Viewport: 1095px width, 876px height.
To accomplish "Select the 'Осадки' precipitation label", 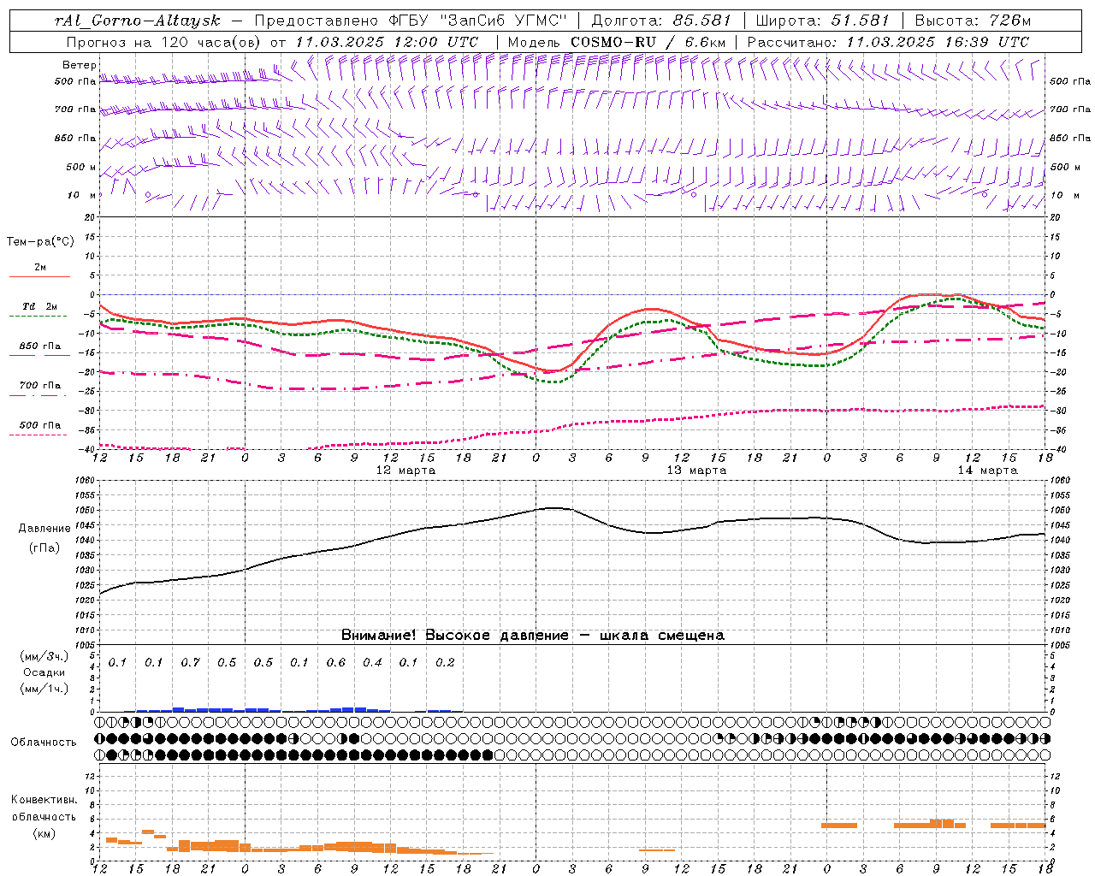I will click(x=44, y=672).
